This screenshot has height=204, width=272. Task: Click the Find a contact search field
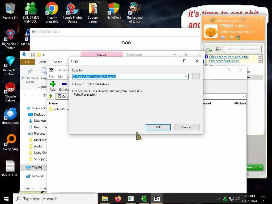tap(243, 49)
